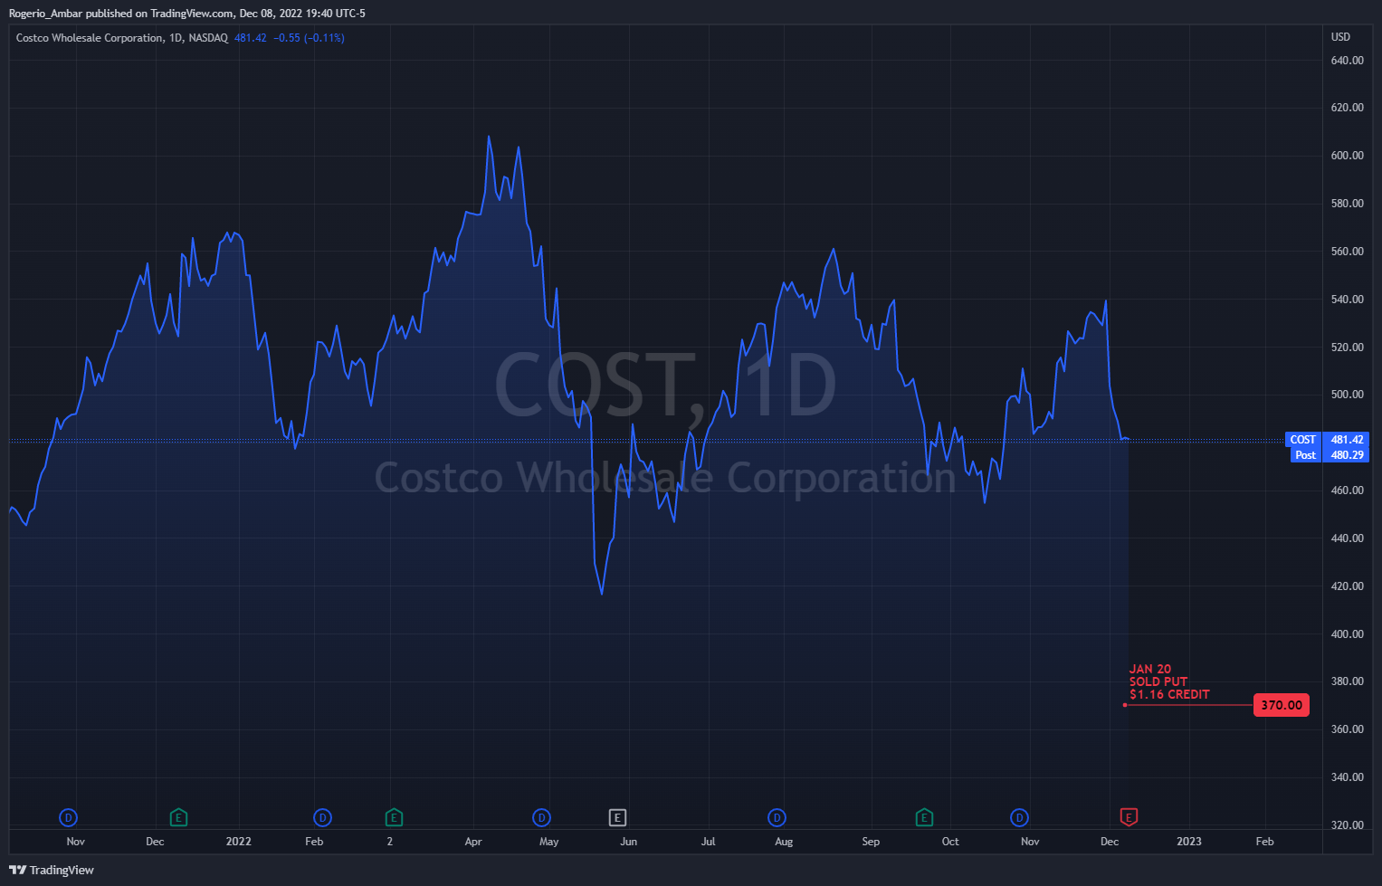The height and width of the screenshot is (886, 1382).
Task: Click the 481.42 value in the header legend
Action: (x=251, y=38)
